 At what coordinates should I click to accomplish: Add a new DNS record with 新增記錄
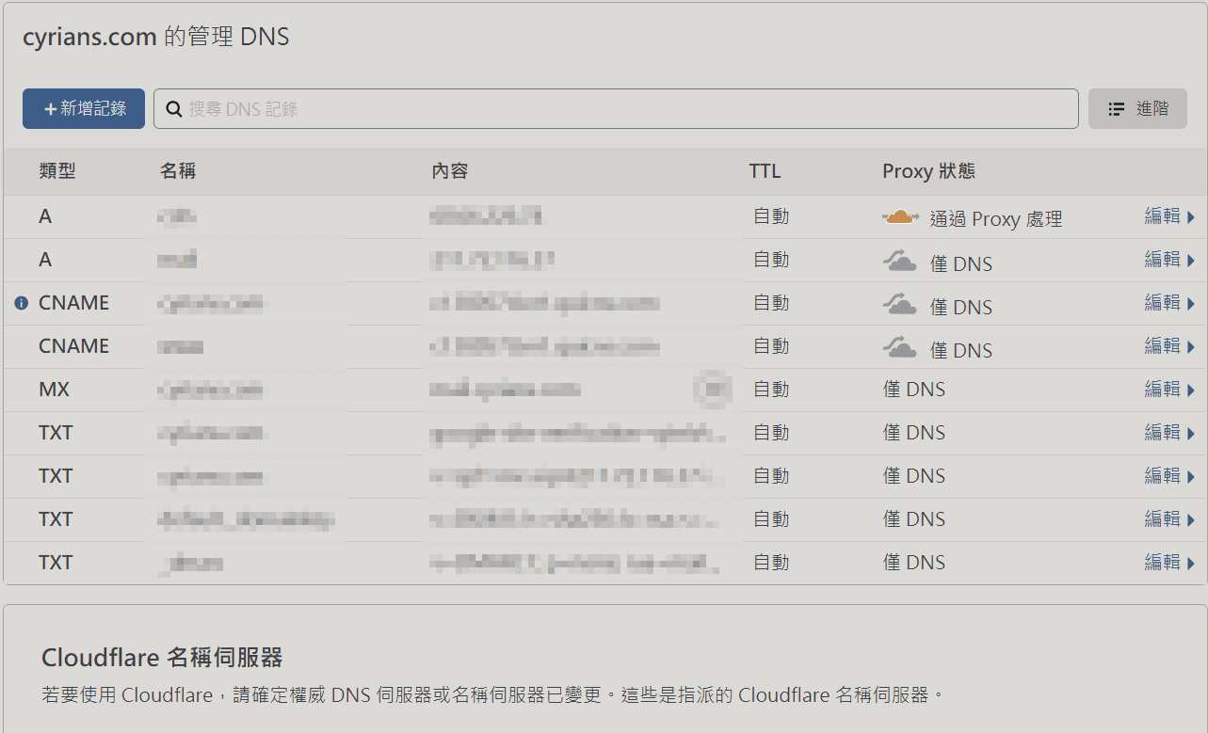click(84, 108)
